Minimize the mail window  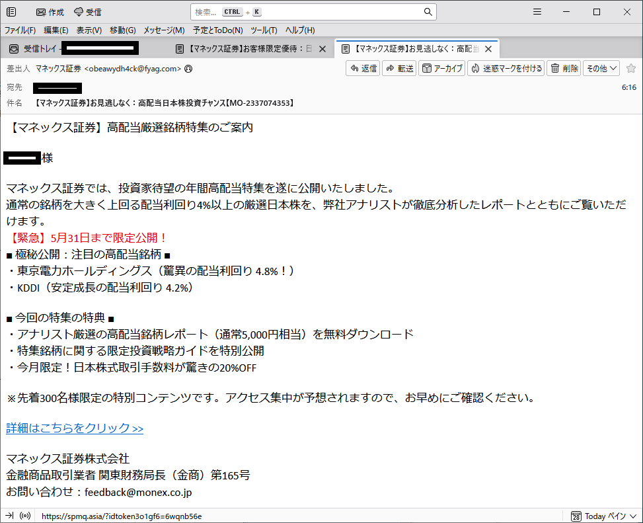566,12
